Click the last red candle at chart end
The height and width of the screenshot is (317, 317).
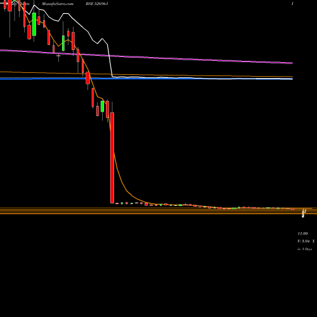292,209
